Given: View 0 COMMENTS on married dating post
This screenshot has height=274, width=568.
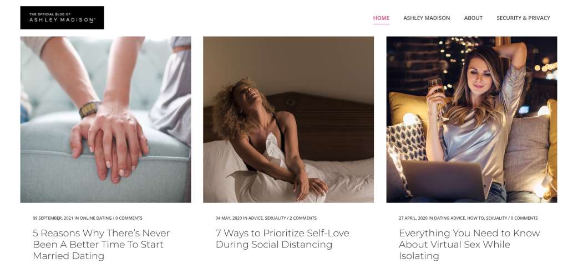Looking at the screenshot, I should click(129, 218).
